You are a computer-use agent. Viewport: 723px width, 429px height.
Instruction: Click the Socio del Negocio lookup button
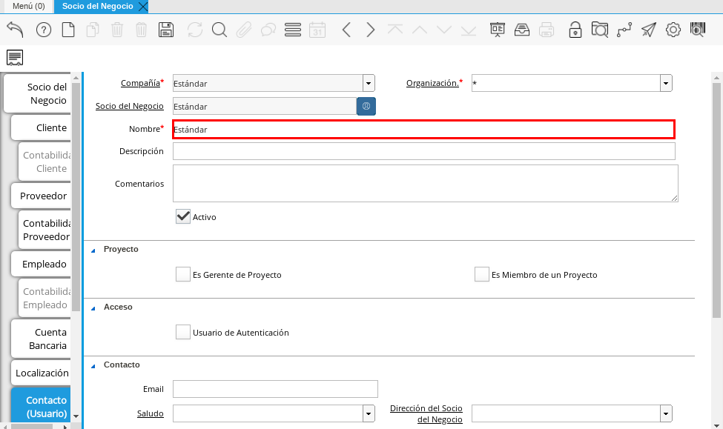click(x=366, y=106)
